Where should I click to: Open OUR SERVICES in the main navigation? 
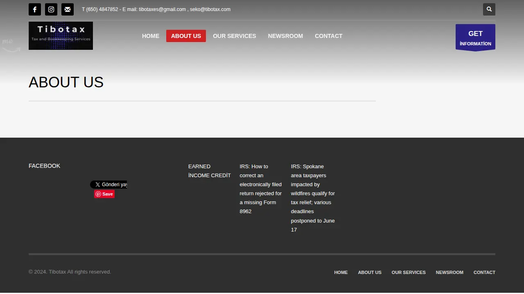(x=235, y=36)
